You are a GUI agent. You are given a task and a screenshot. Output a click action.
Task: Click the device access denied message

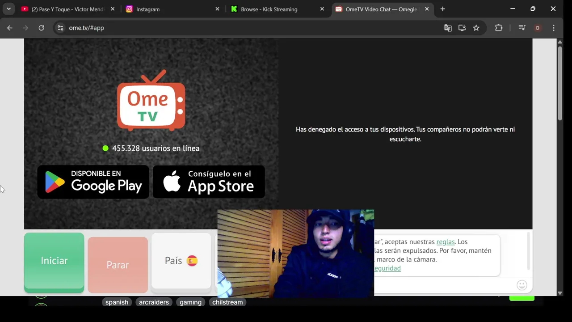pos(405,134)
